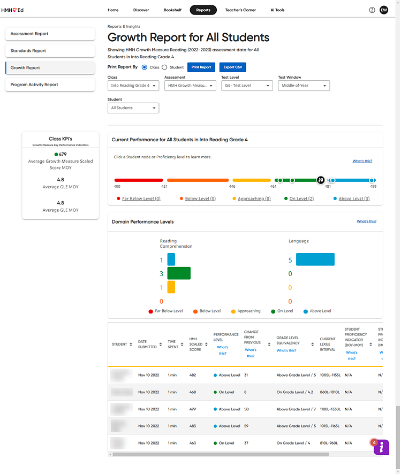Image resolution: width=401 pixels, height=474 pixels.
Task: Open the Student dropdown All Students
Action: pyautogui.click(x=133, y=108)
